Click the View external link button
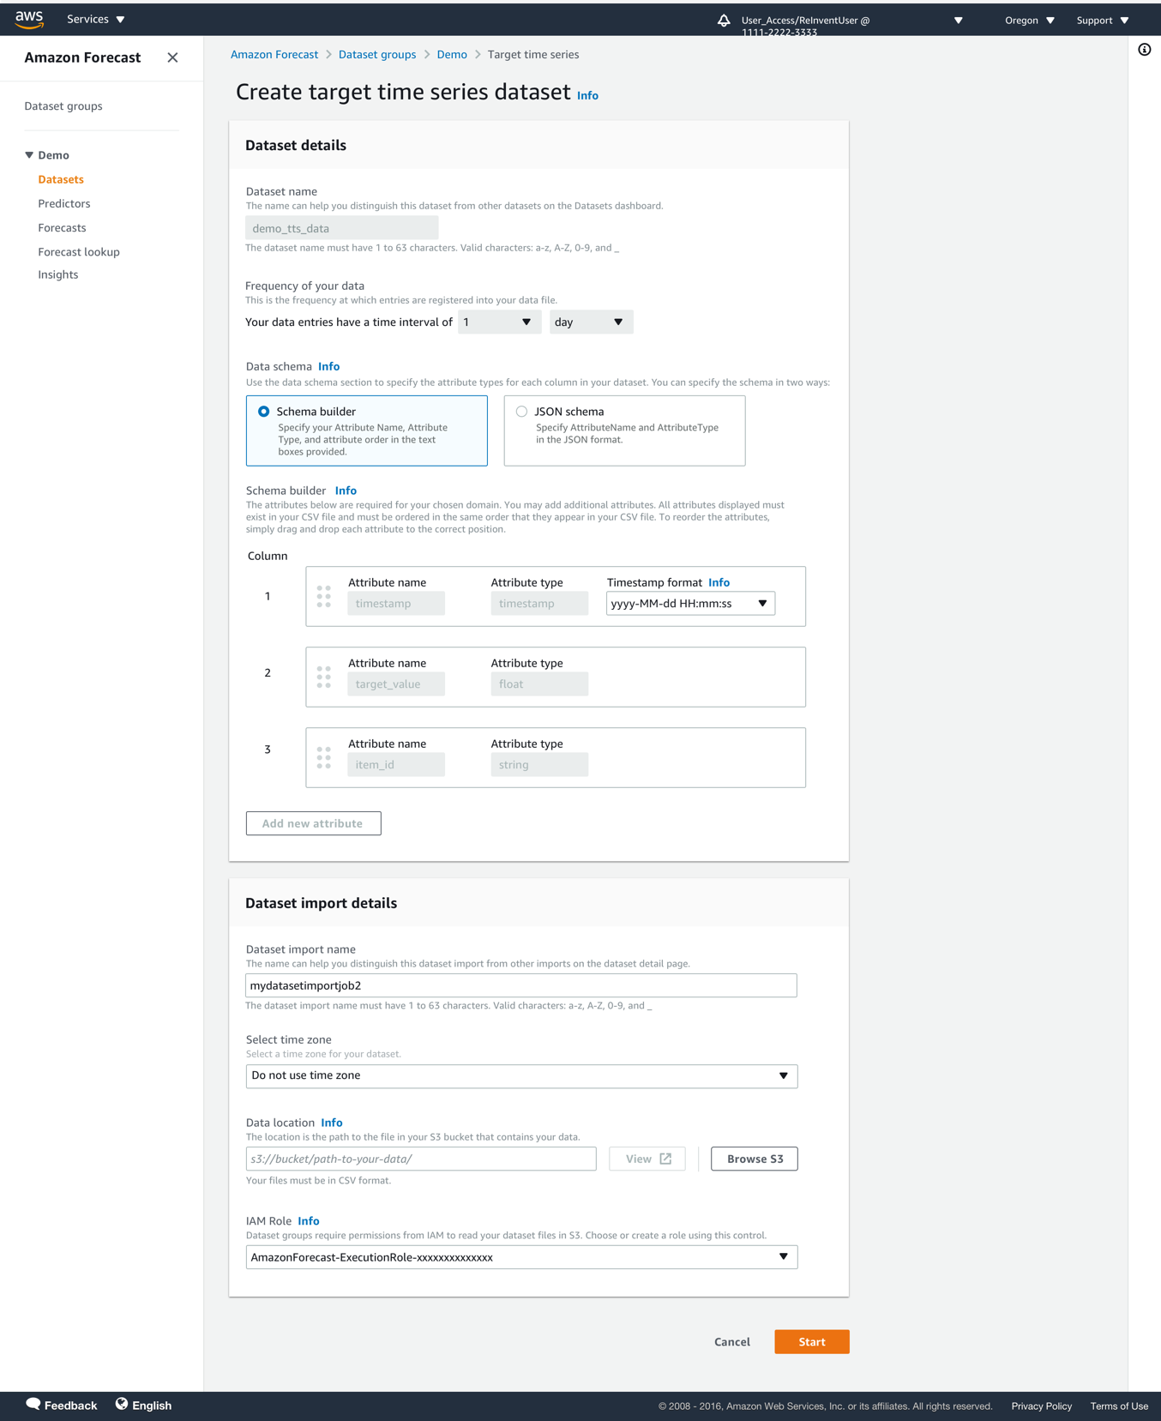The height and width of the screenshot is (1421, 1161). (x=647, y=1159)
